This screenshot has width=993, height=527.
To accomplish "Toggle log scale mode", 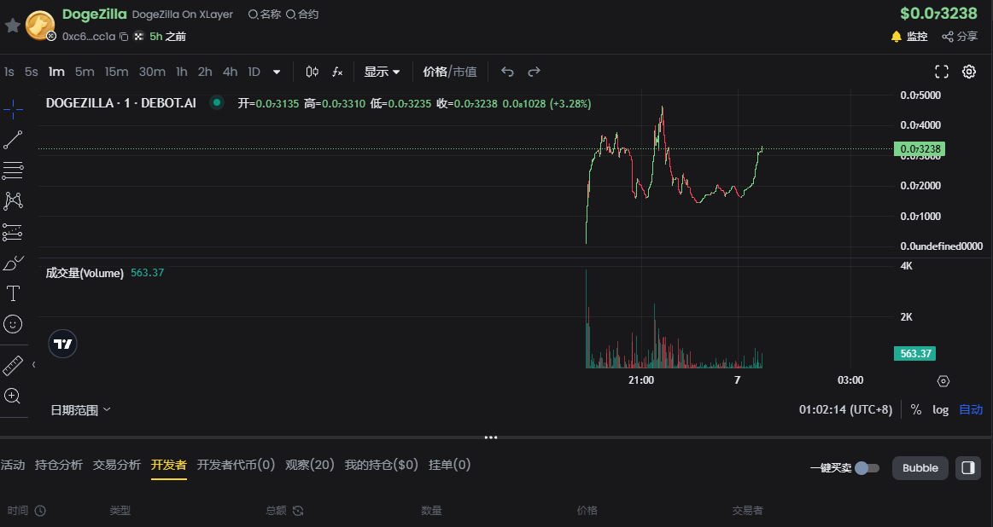I will pos(940,409).
